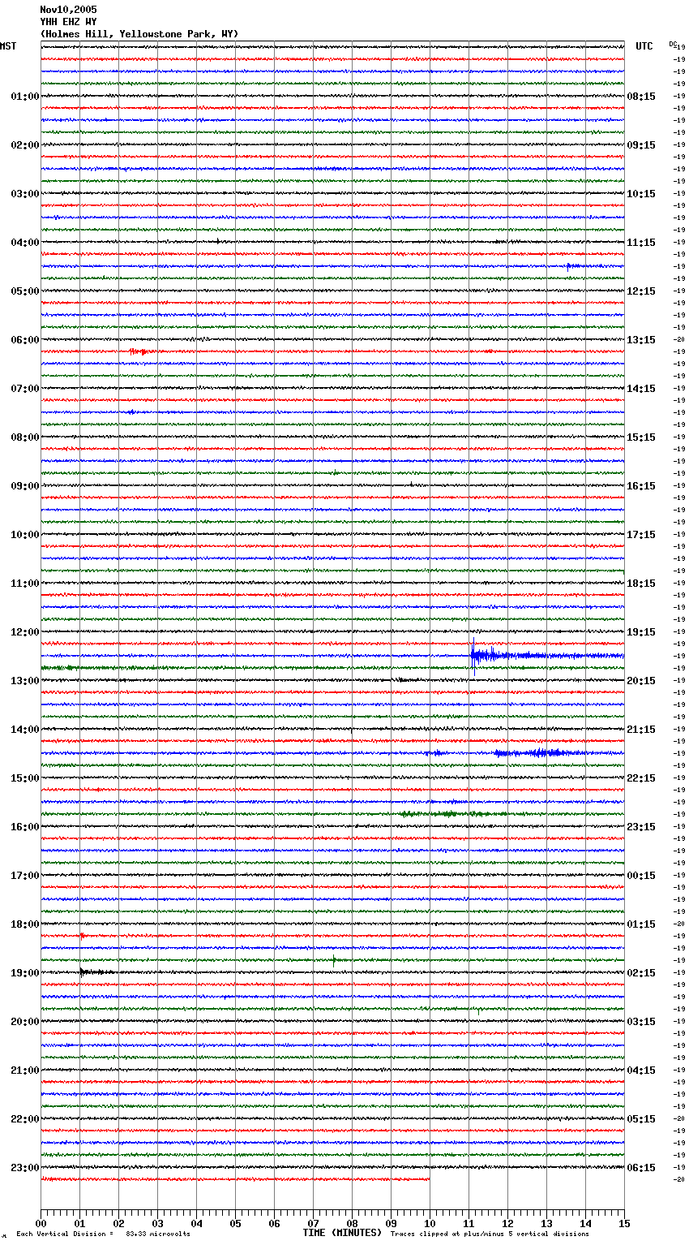Screen dimensions: 689x1245
Task: Click the '14:00' MST time label
Action: click(x=25, y=730)
